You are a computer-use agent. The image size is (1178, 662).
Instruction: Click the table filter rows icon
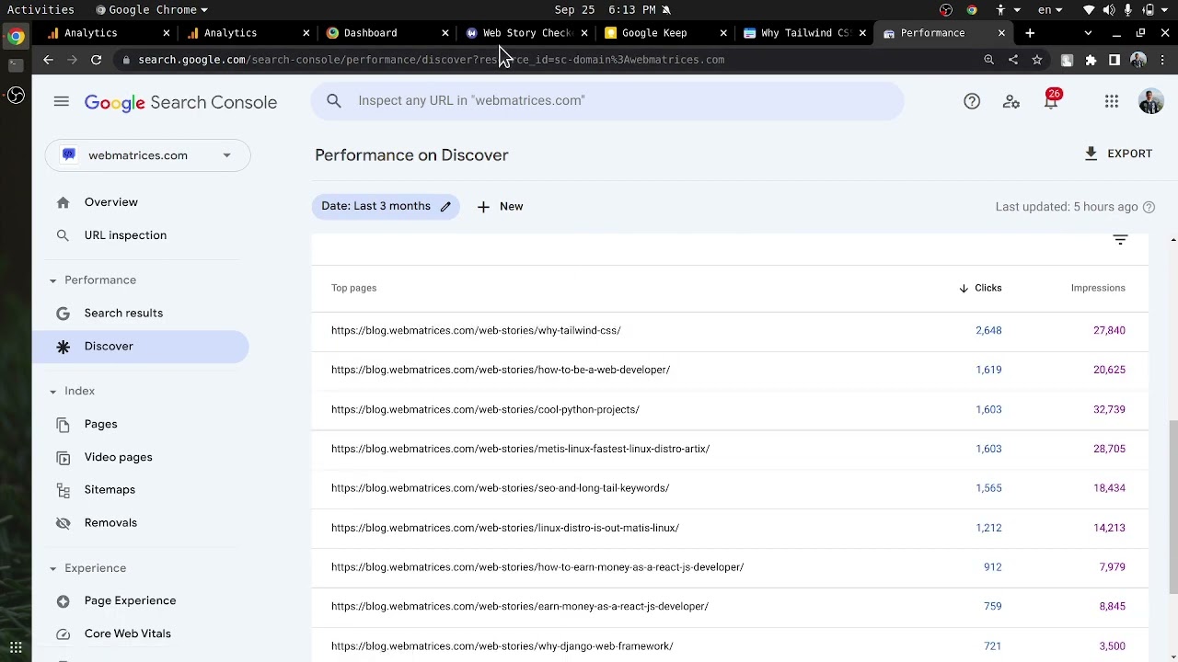pos(1120,240)
